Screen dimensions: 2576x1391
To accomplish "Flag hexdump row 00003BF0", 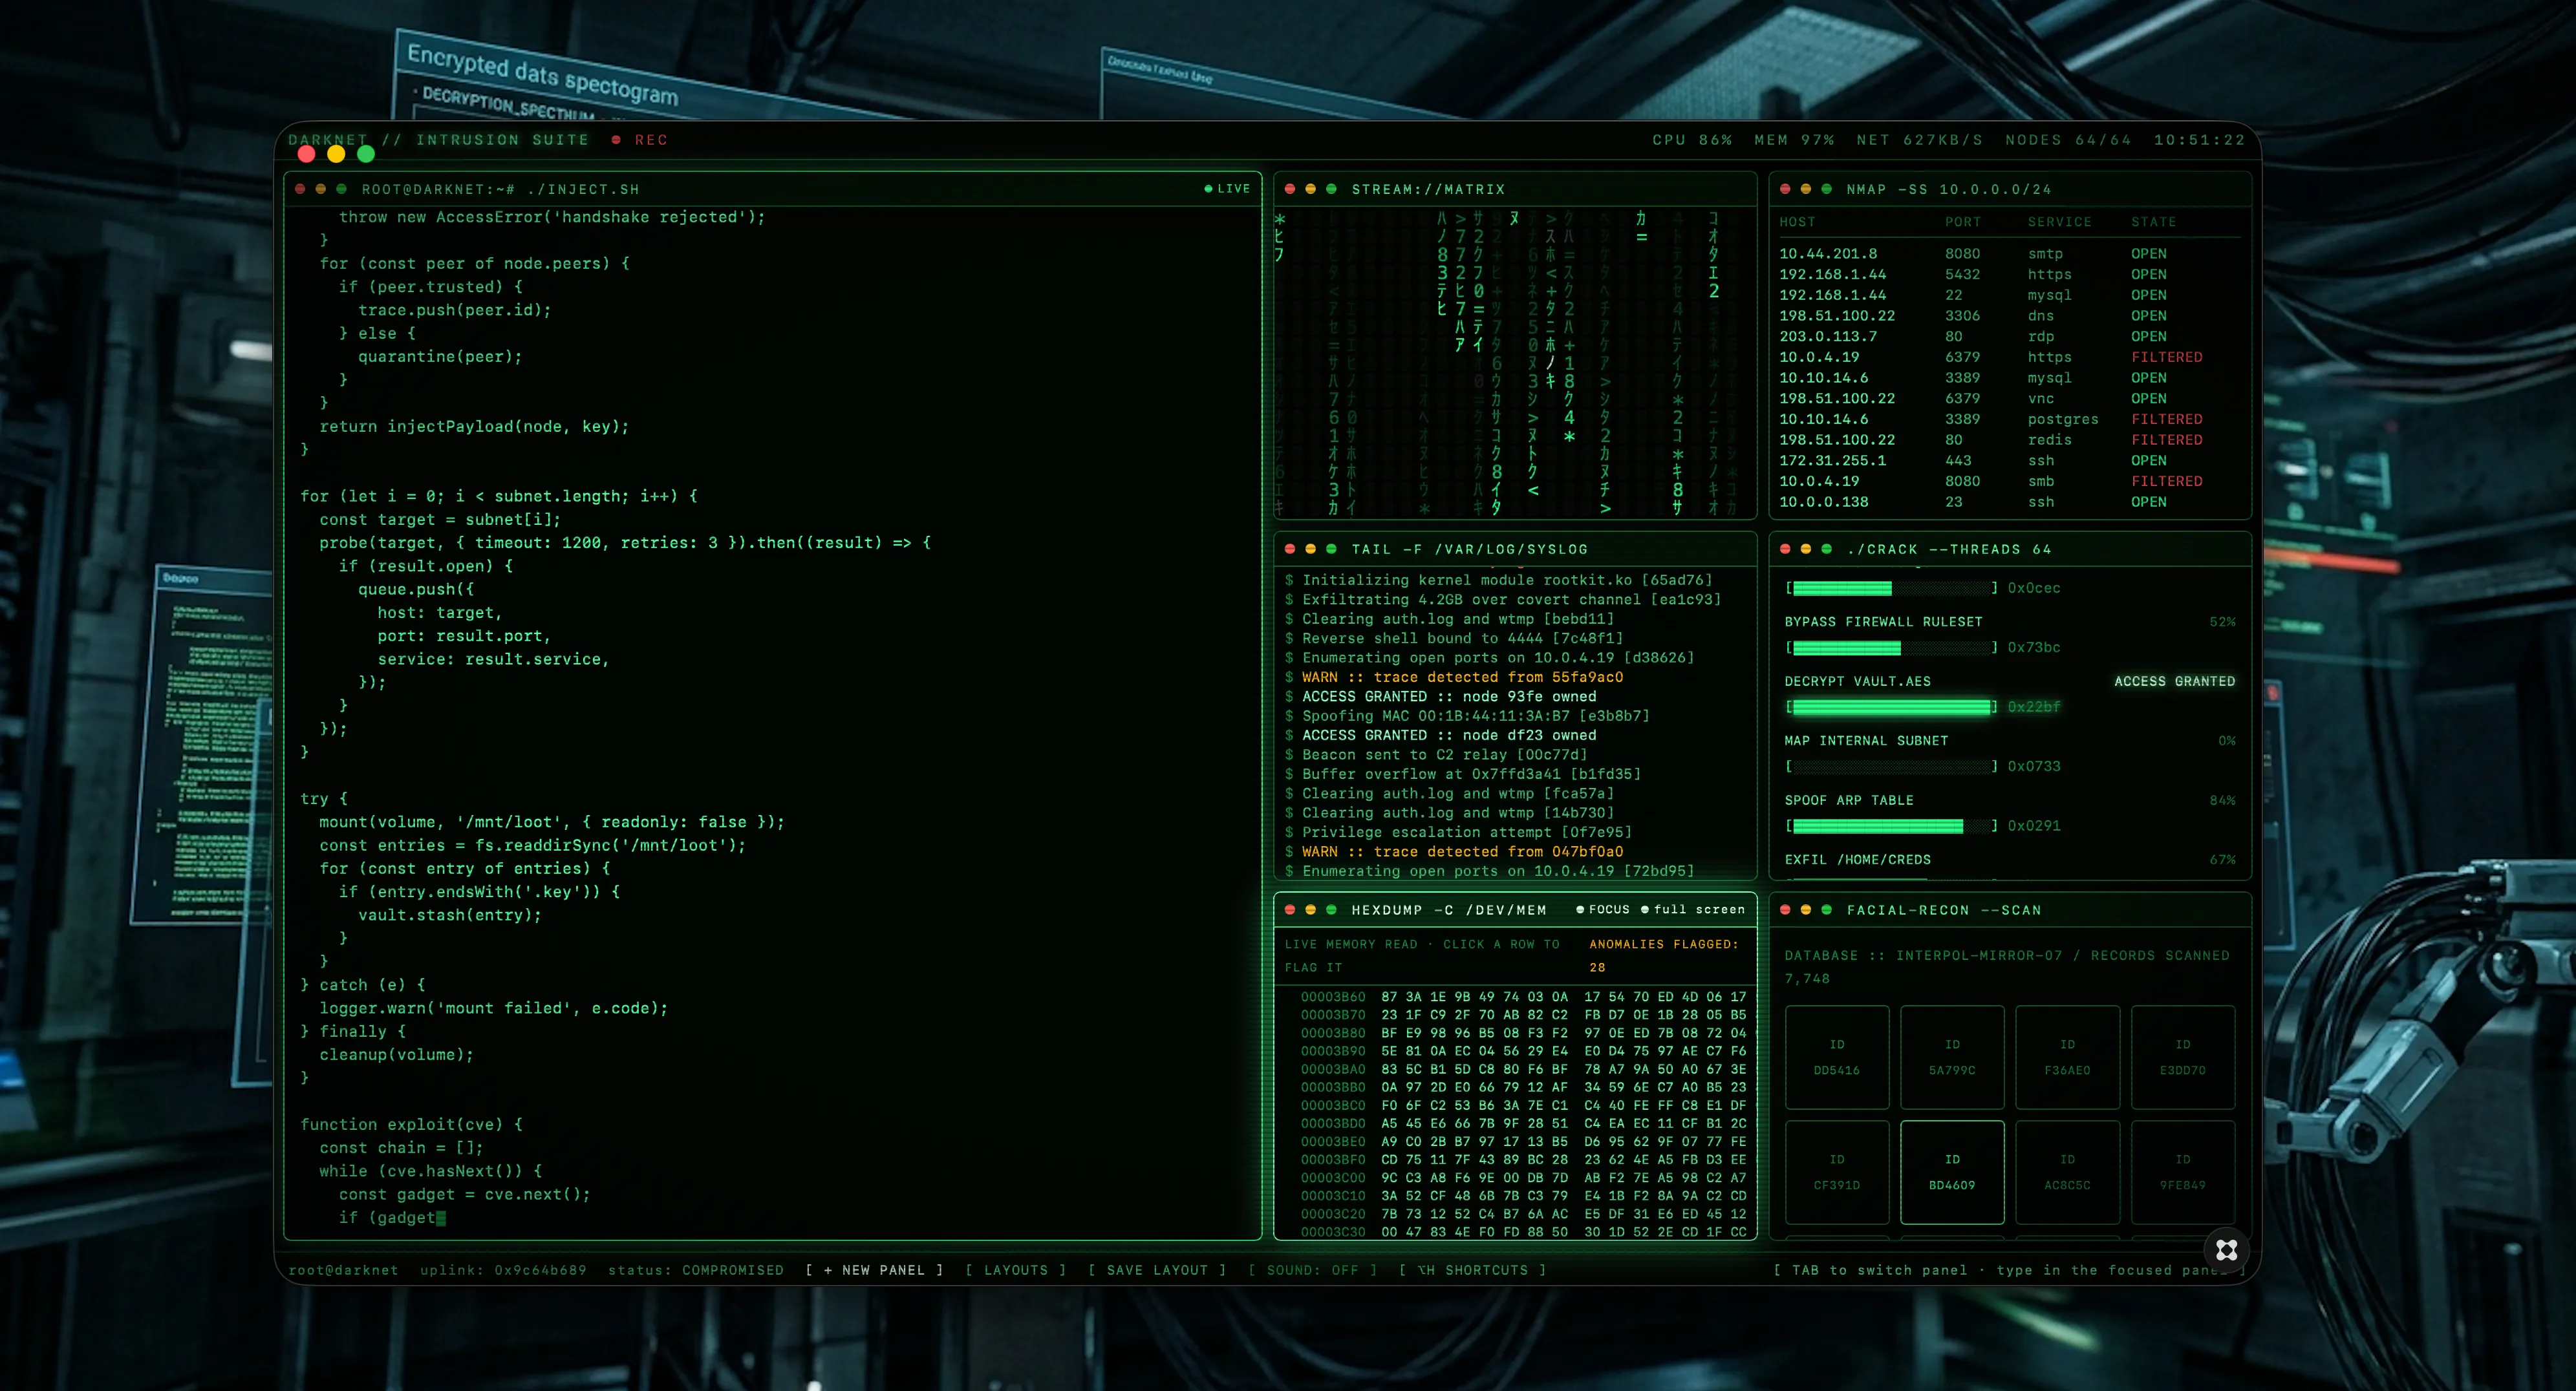I will 1516,1160.
